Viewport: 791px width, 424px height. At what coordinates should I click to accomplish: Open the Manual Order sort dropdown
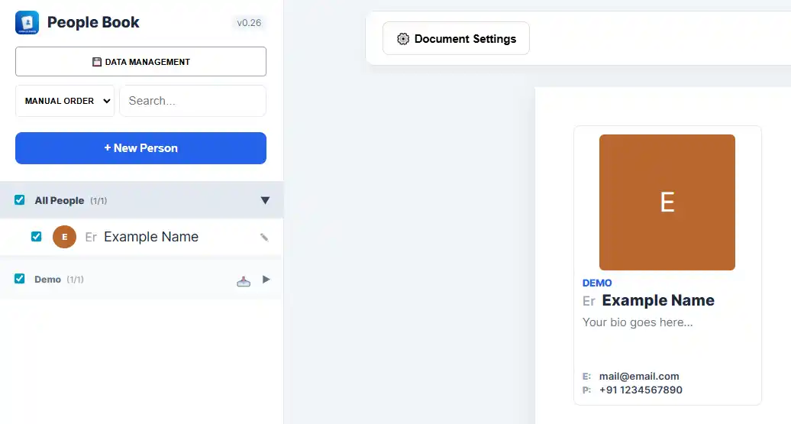[65, 101]
